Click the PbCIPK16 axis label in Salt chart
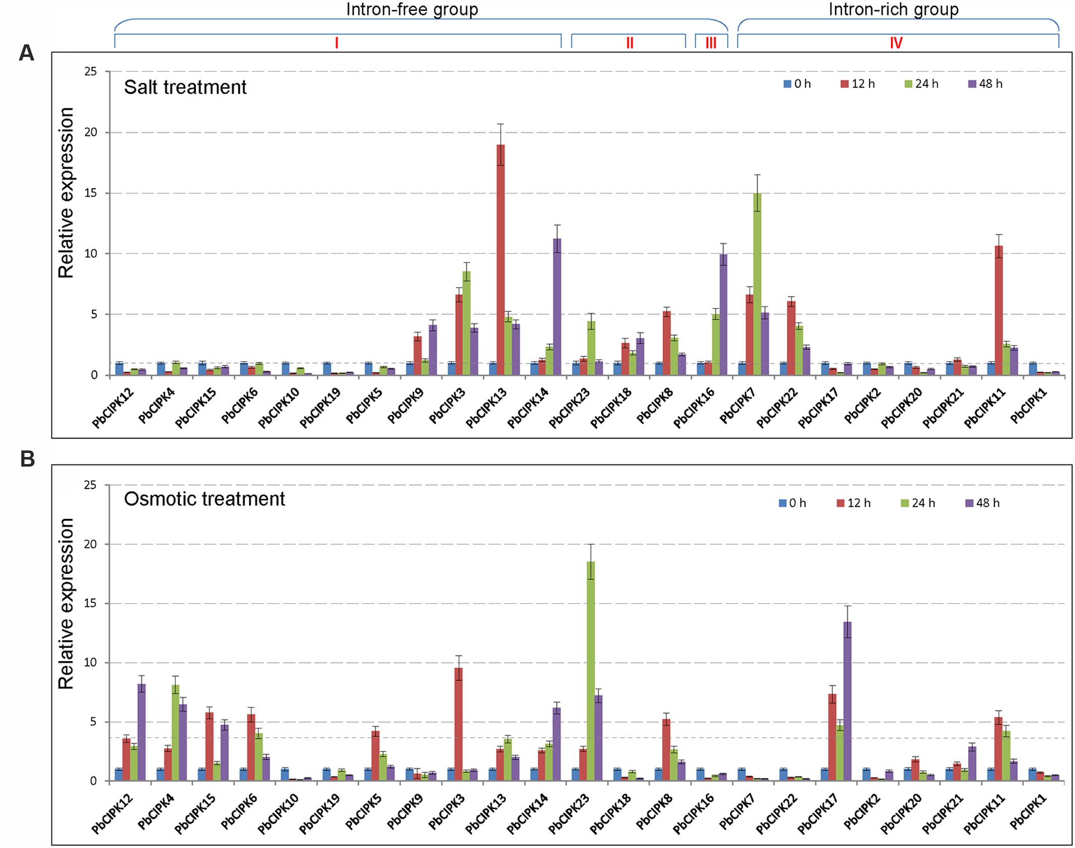 click(x=694, y=409)
